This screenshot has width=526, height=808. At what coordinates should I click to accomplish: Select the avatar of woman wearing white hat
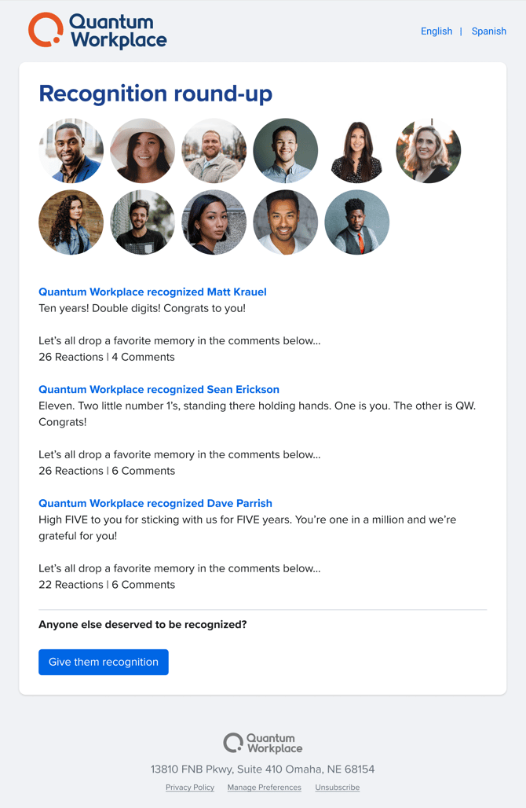143,150
